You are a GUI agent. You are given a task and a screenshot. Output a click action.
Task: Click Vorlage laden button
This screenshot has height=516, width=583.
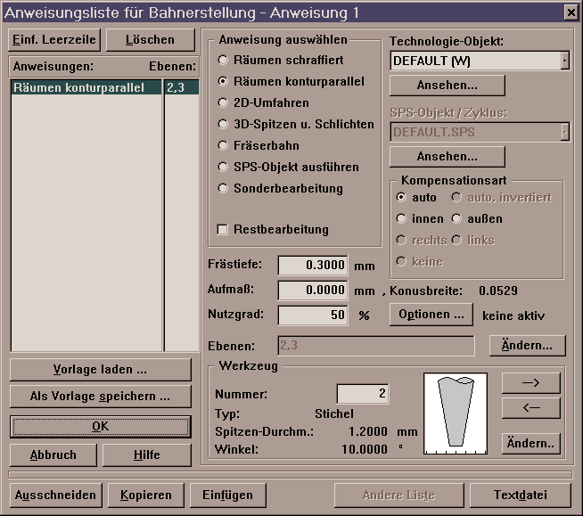click(x=101, y=369)
